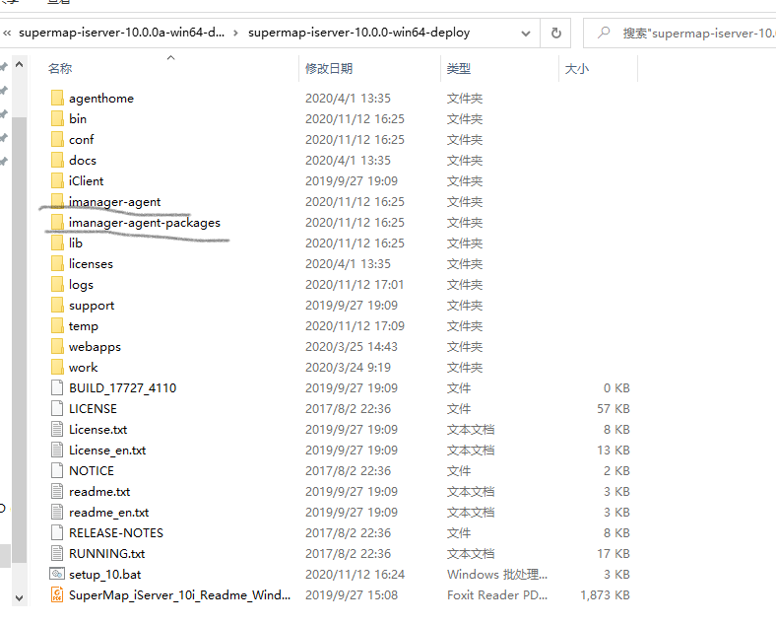The width and height of the screenshot is (776, 625).
Task: Select the lib folder icon
Action: (x=57, y=243)
